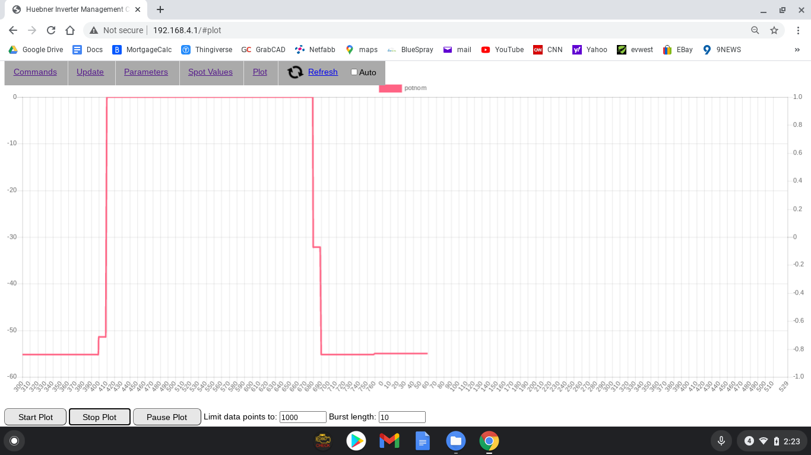Image resolution: width=811 pixels, height=455 pixels.
Task: Click the refresh arrows icon in inverter menu
Action: click(295, 72)
